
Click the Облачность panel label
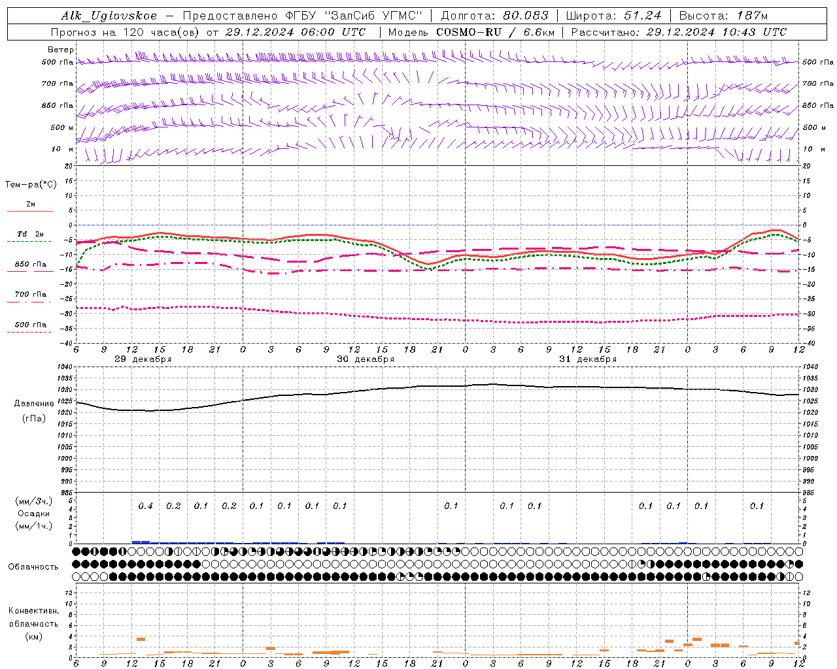coord(33,566)
